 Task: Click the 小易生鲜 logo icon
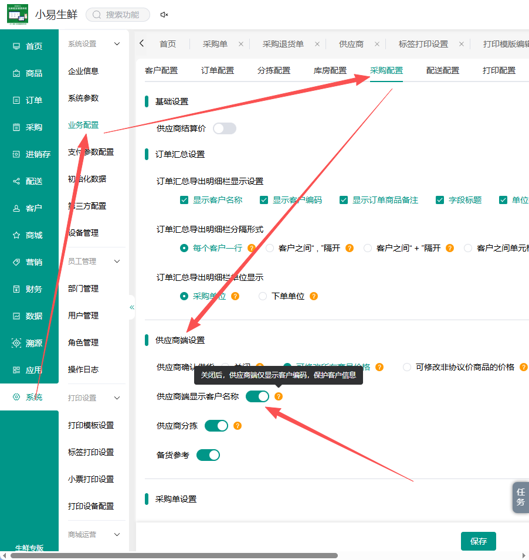coord(18,14)
